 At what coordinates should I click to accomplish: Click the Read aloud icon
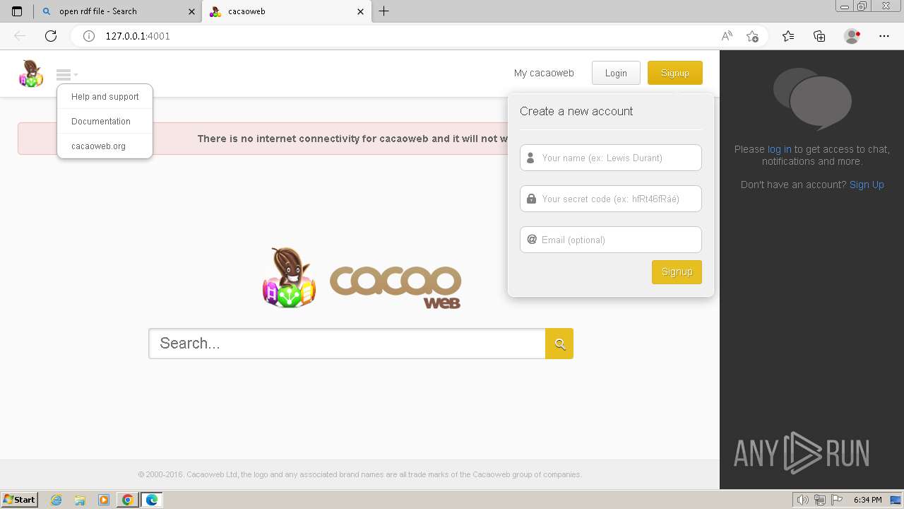coord(727,36)
